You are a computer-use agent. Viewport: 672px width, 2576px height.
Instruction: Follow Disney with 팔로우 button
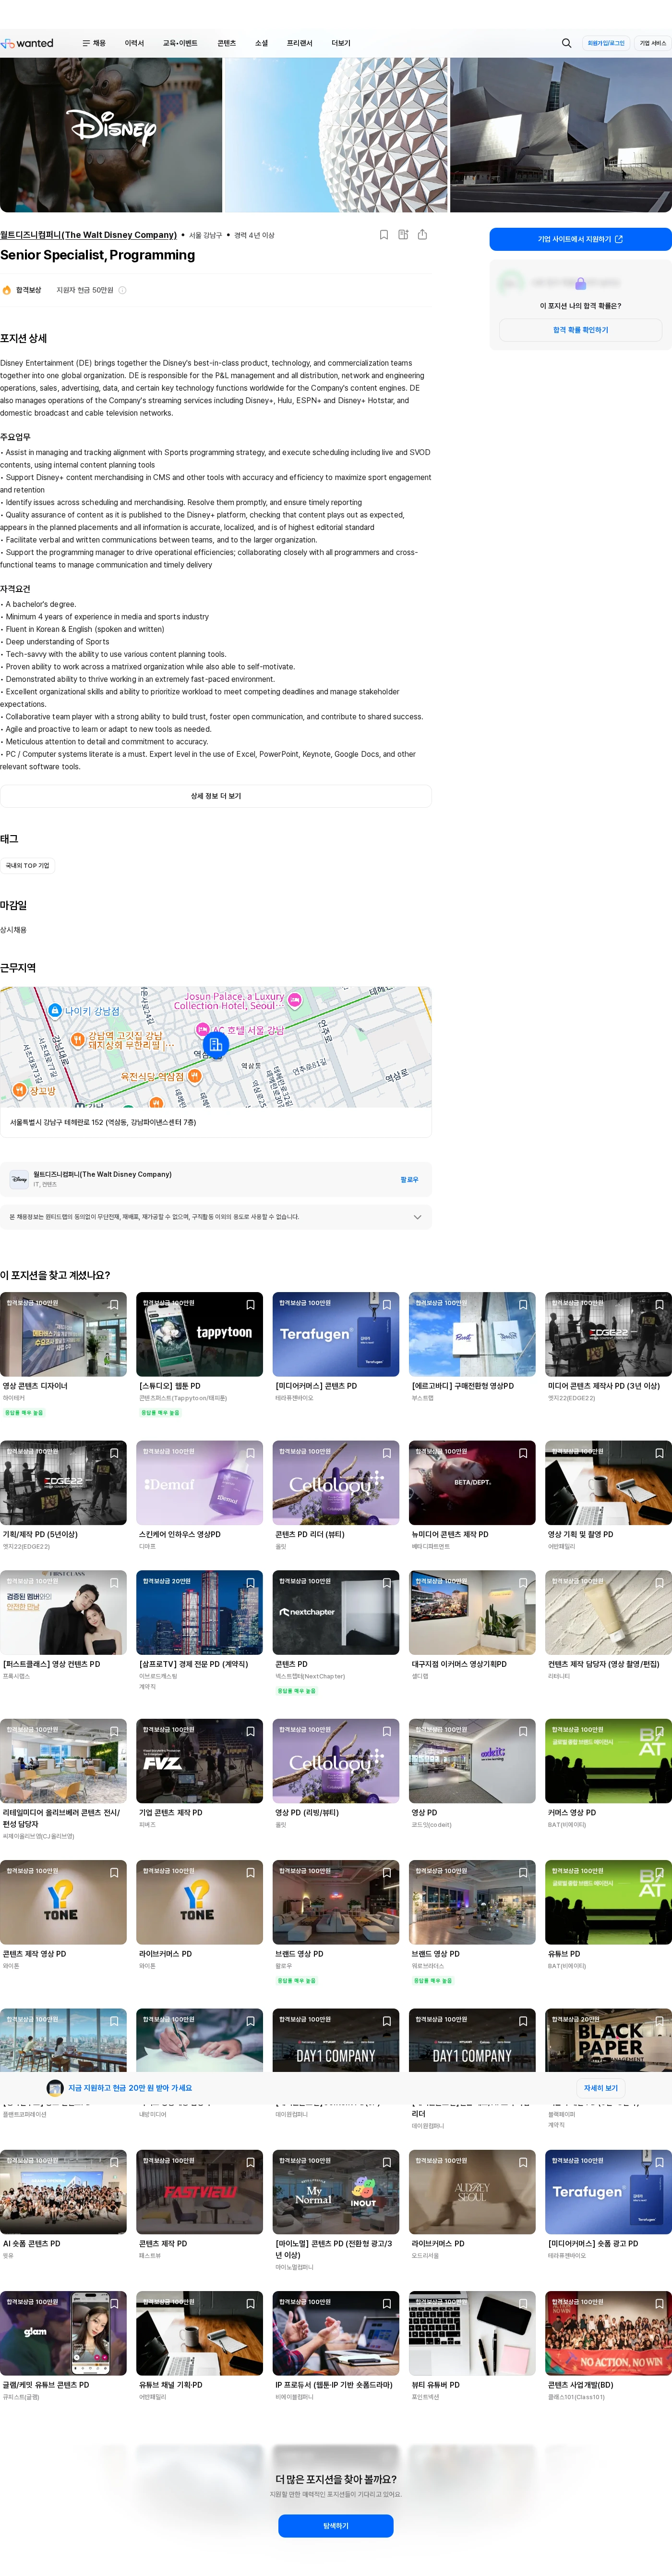pyautogui.click(x=409, y=1180)
